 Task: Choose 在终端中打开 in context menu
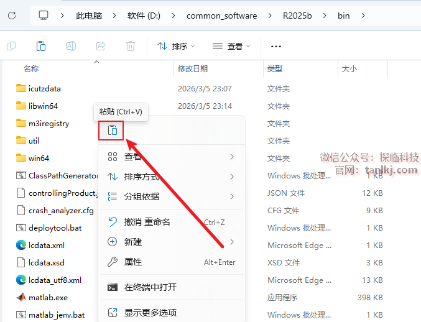[x=172, y=287]
